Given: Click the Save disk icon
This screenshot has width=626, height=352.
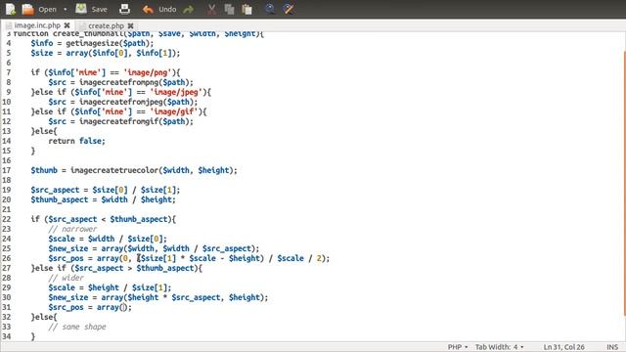Looking at the screenshot, I should (81, 9).
